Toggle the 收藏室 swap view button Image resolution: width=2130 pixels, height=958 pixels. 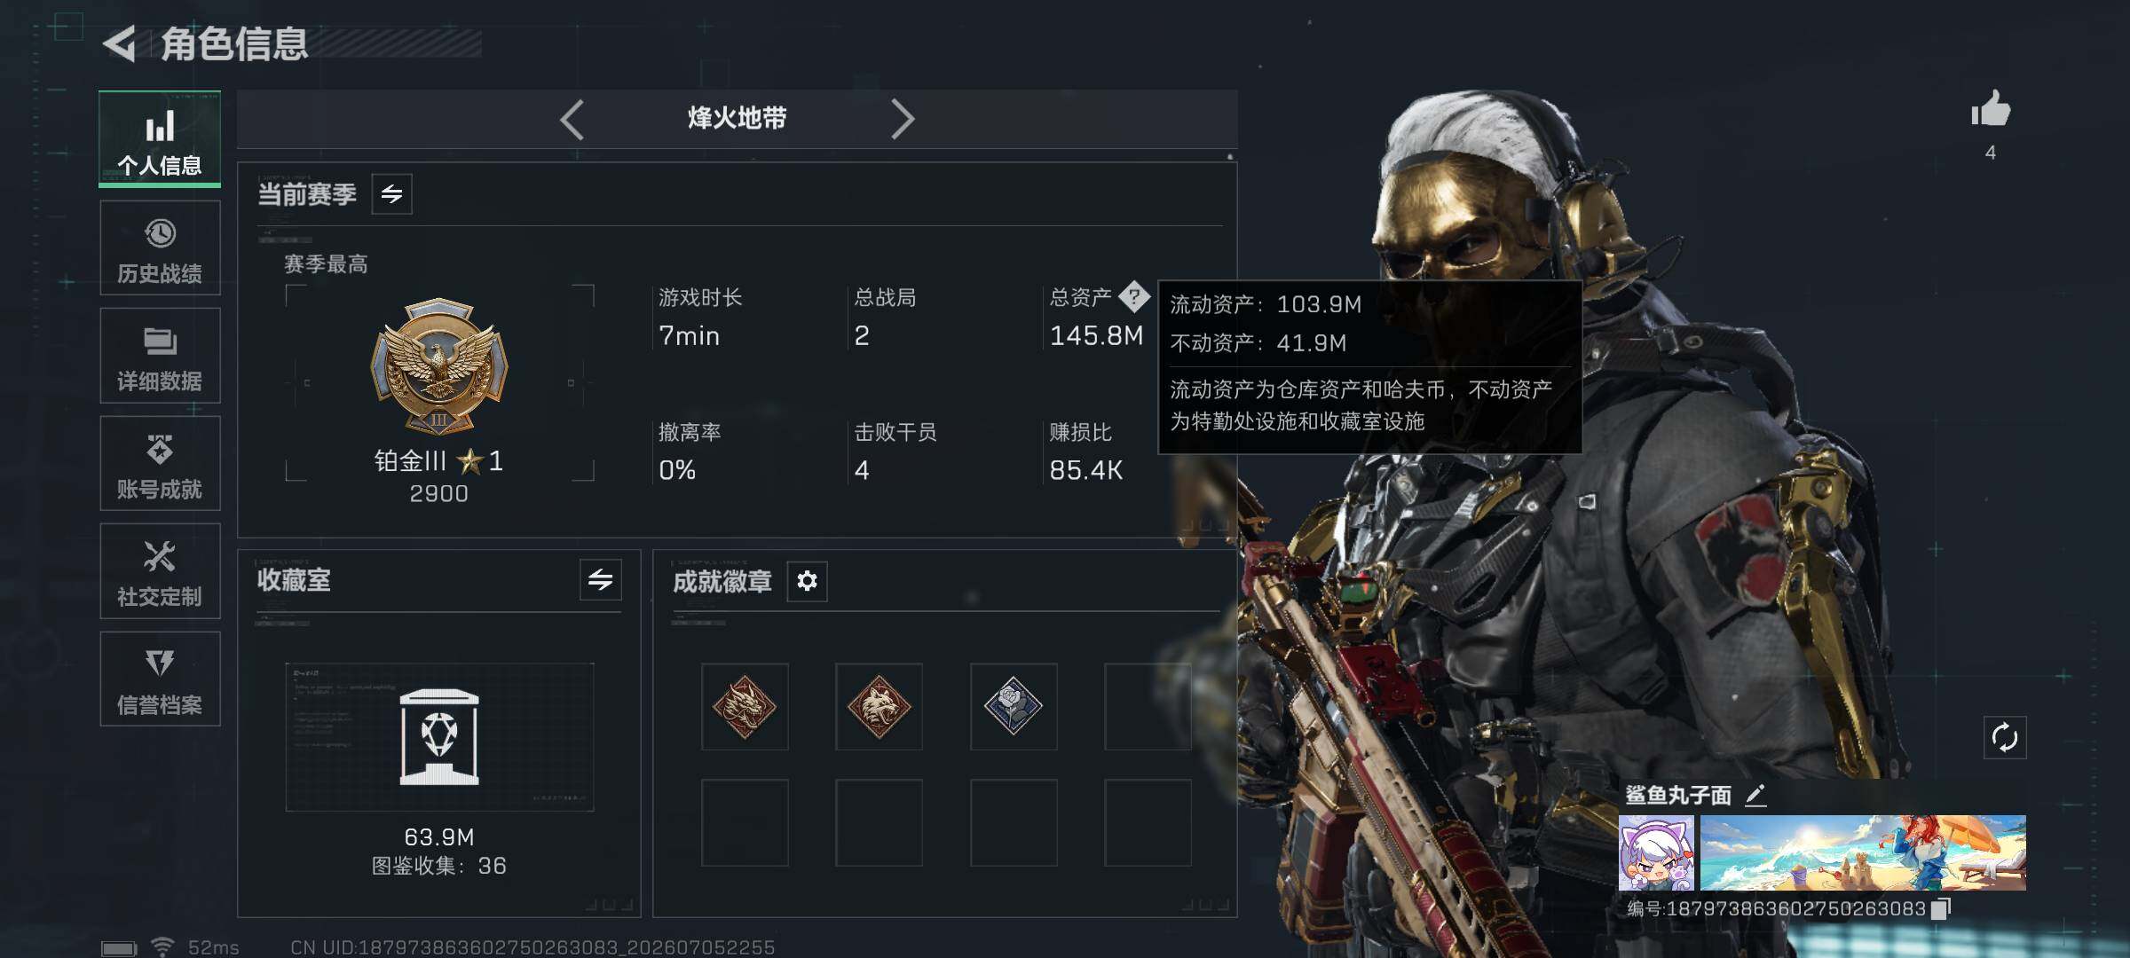tap(601, 580)
